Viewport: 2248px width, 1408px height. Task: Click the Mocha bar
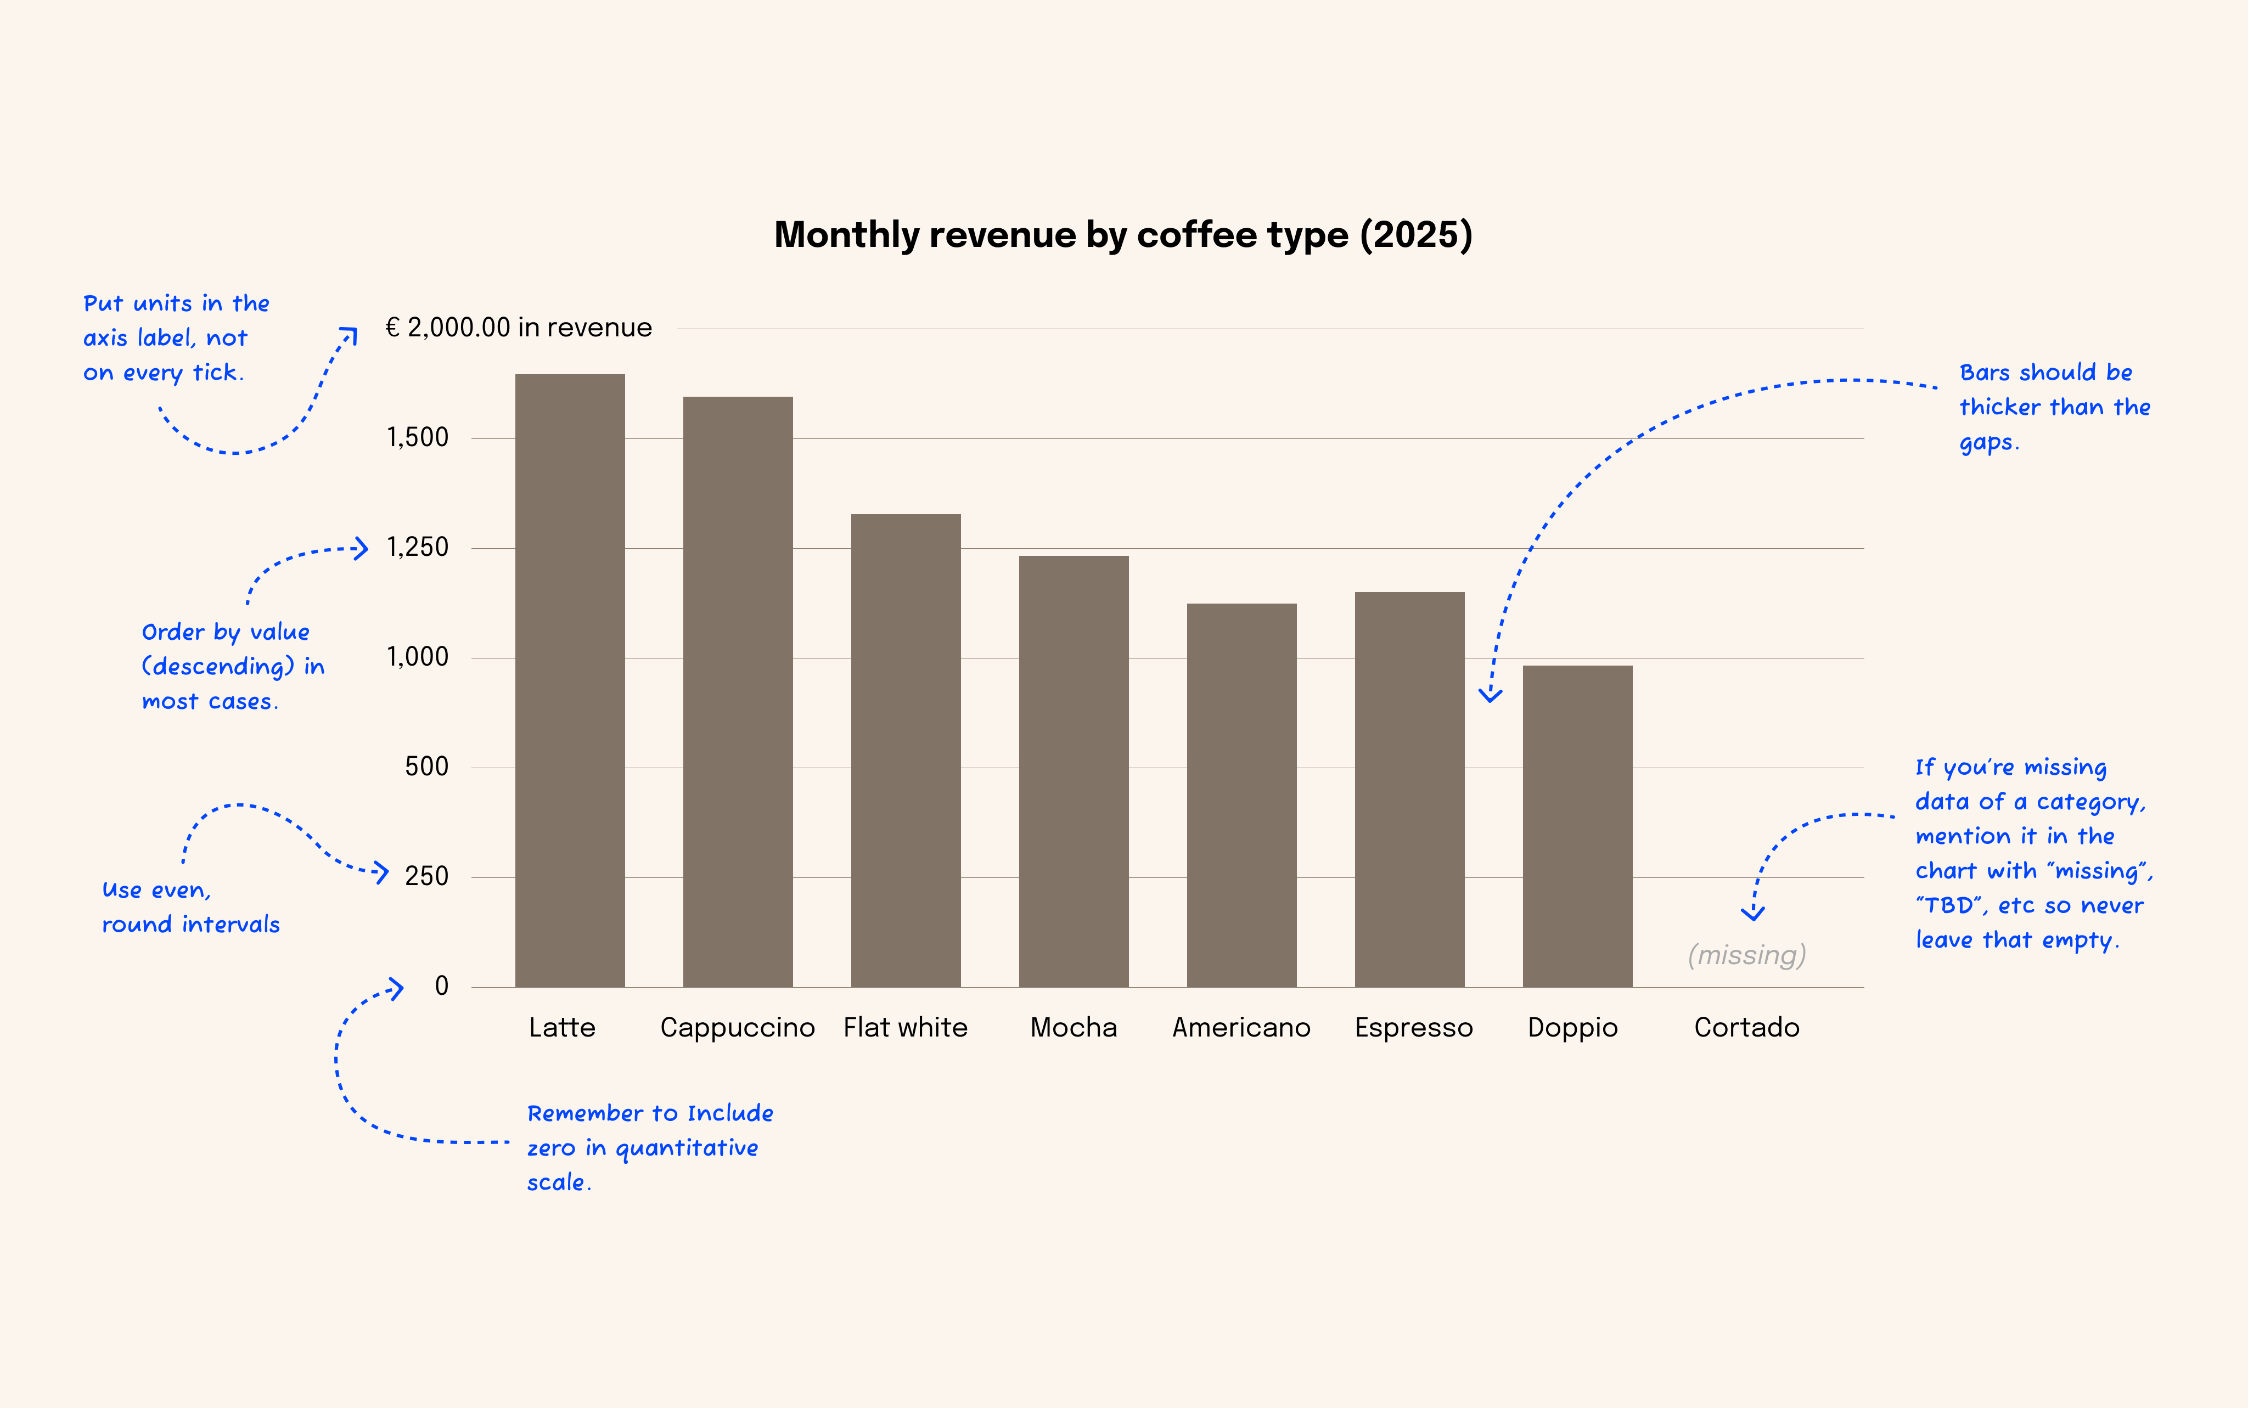coord(1073,771)
